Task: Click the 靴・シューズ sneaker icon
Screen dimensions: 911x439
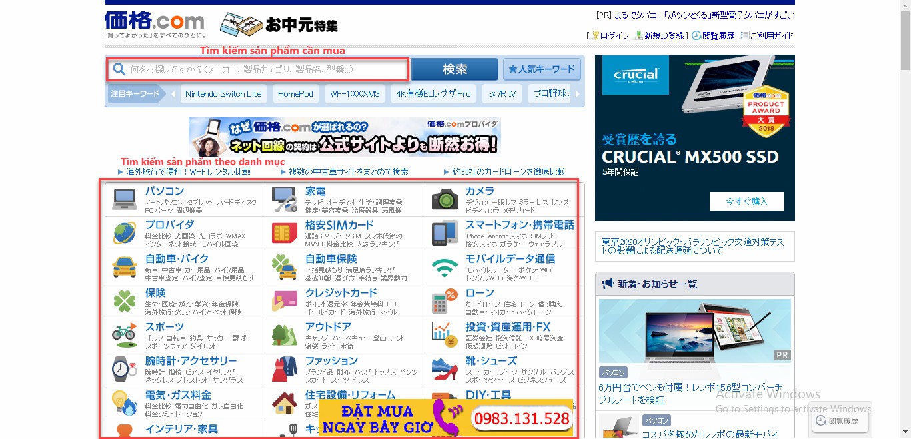Action: [445, 369]
